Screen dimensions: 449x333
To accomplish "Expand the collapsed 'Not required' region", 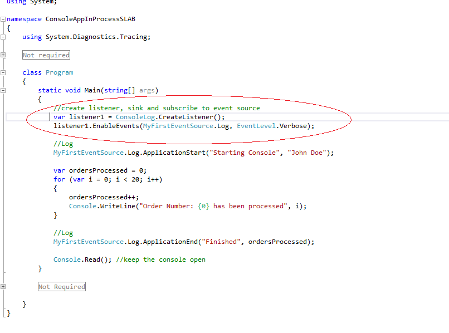I will click(x=3, y=55).
